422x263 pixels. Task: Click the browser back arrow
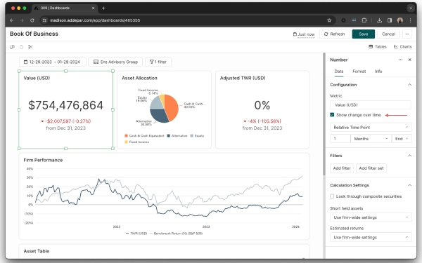[x=11, y=20]
